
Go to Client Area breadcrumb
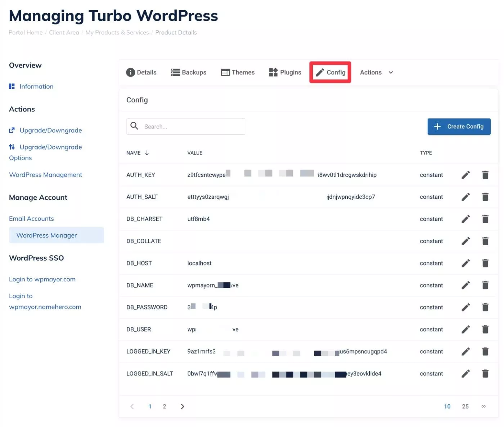pyautogui.click(x=64, y=32)
